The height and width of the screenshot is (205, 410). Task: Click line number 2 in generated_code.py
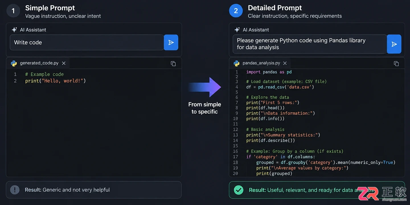coord(15,81)
